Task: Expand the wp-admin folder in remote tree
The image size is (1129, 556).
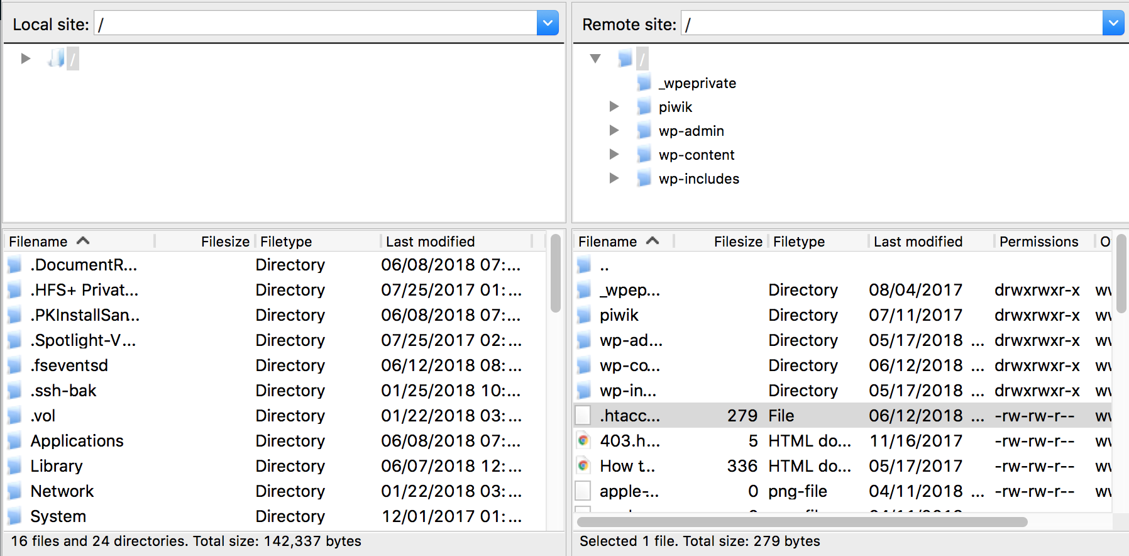Action: click(x=614, y=131)
